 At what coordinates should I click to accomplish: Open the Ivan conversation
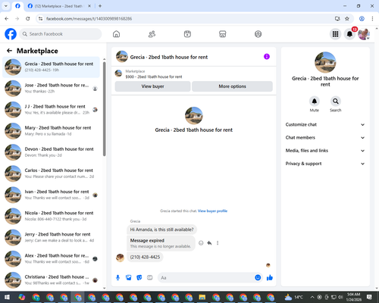pos(51,195)
